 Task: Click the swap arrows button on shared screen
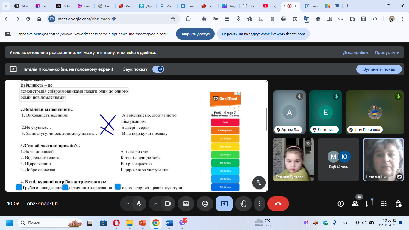259,183
